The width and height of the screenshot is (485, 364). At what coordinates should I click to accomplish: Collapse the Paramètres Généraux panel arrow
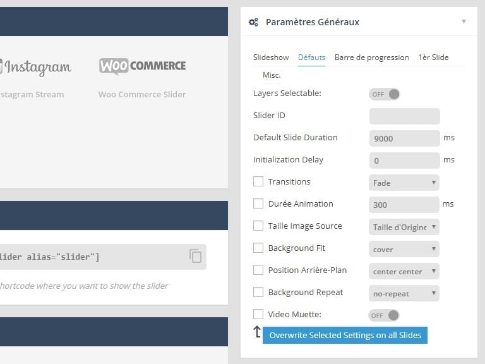[464, 21]
